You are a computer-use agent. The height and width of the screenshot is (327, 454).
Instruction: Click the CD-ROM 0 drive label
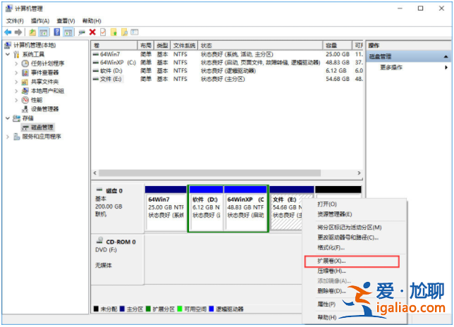pos(121,242)
